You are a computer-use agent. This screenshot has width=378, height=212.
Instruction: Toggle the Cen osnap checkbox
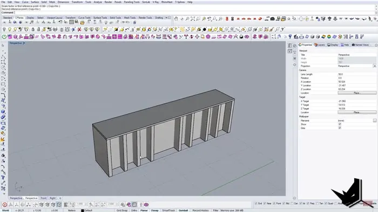pos(292,203)
